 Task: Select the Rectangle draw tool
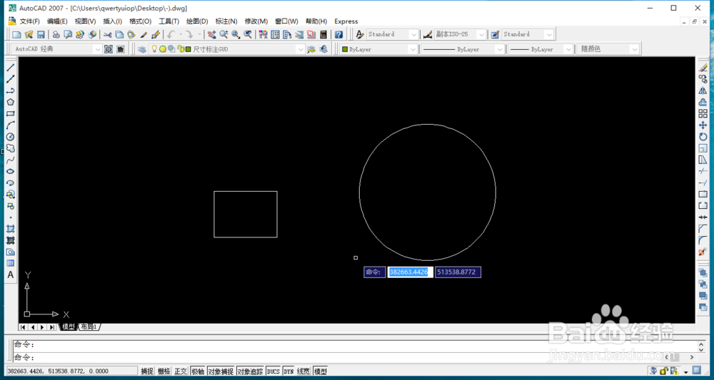pyautogui.click(x=11, y=113)
